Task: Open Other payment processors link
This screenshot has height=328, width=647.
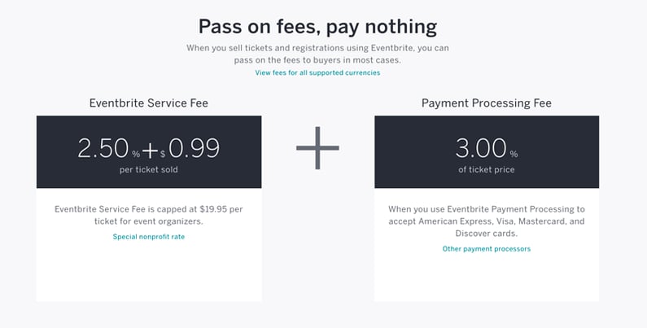Action: (x=487, y=249)
